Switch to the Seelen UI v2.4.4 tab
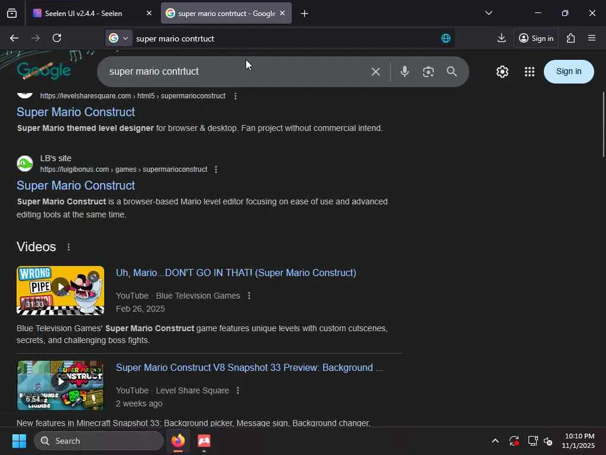 [92, 13]
